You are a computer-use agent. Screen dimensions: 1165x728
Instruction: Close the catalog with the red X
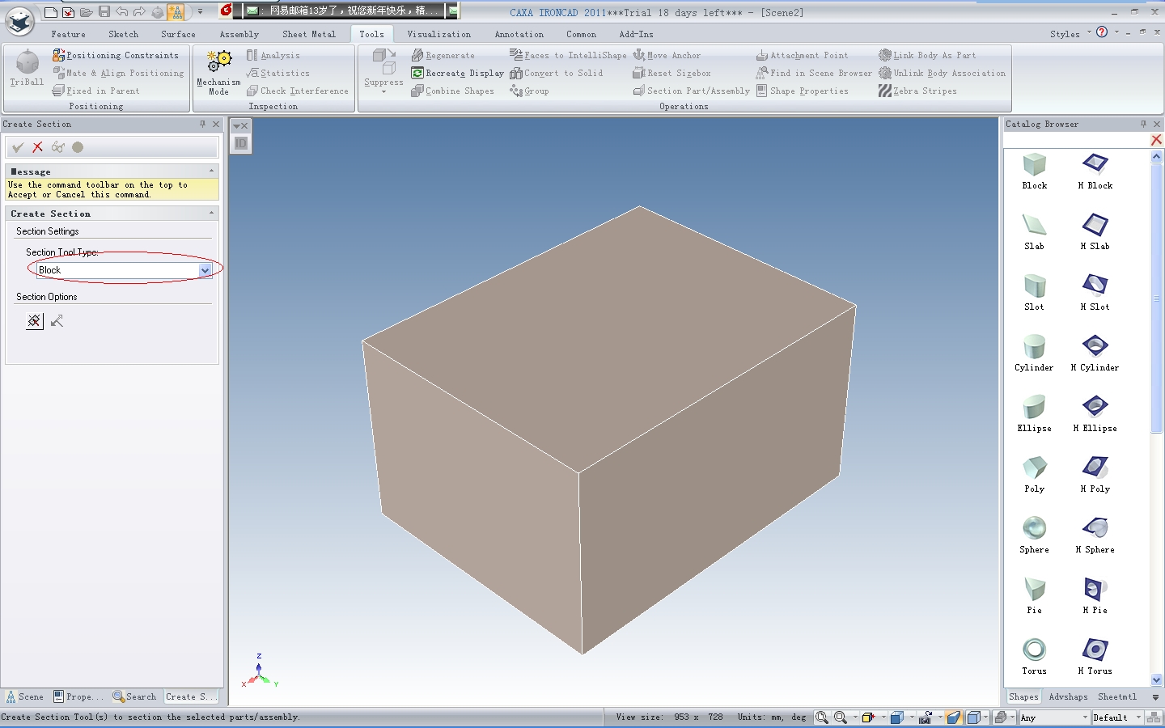[1156, 140]
